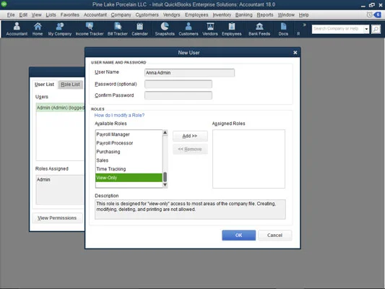
Task: Open the Banking menu
Action: pos(244,15)
